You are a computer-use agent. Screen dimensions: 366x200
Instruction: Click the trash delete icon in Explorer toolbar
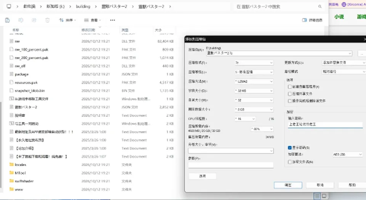click(x=47, y=20)
